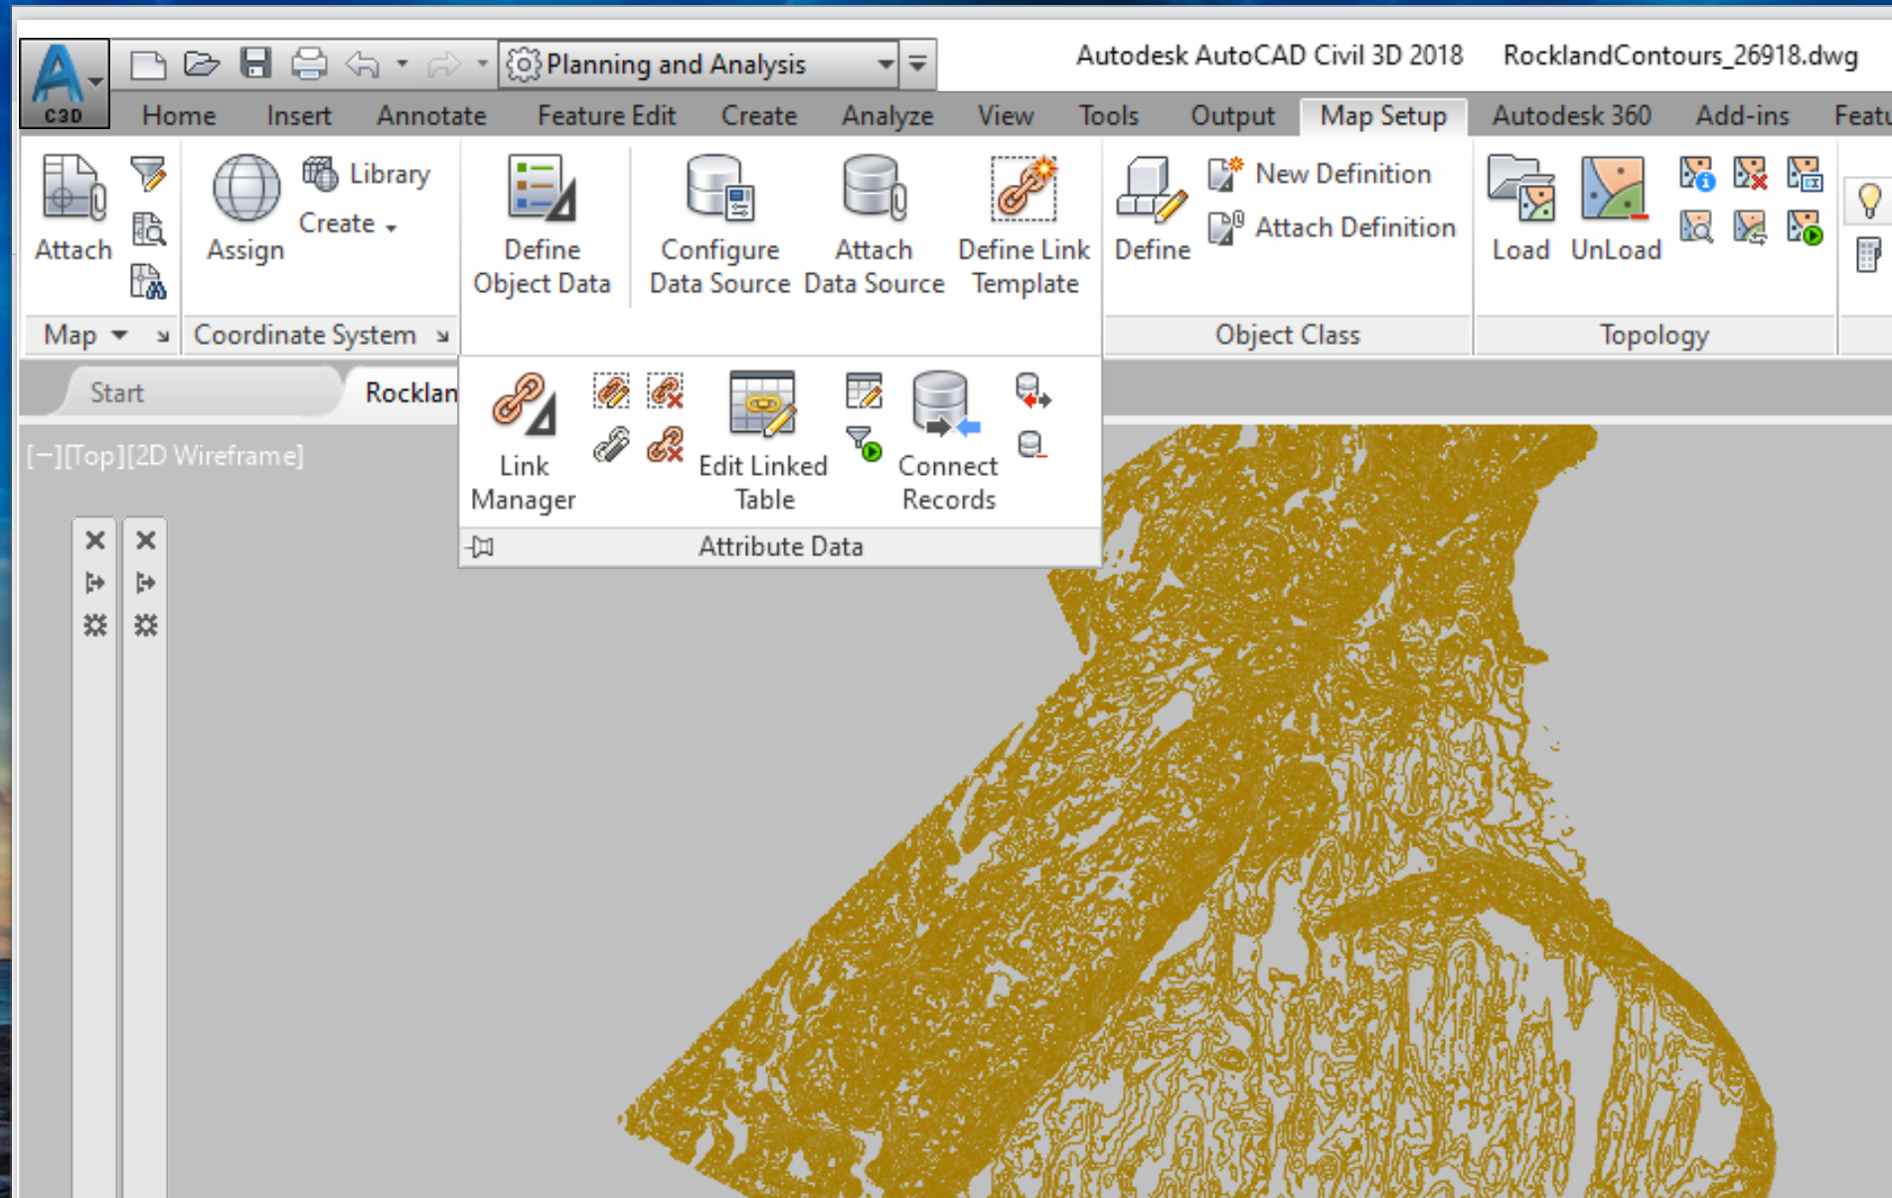Open the Feature Edit ribbon tab

coord(606,116)
